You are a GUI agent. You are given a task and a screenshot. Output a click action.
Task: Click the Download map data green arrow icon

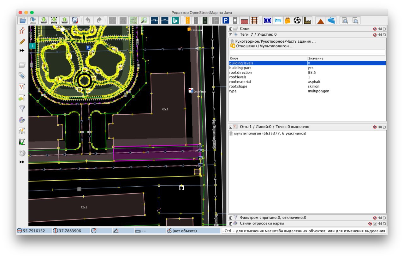pyautogui.click(x=44, y=20)
